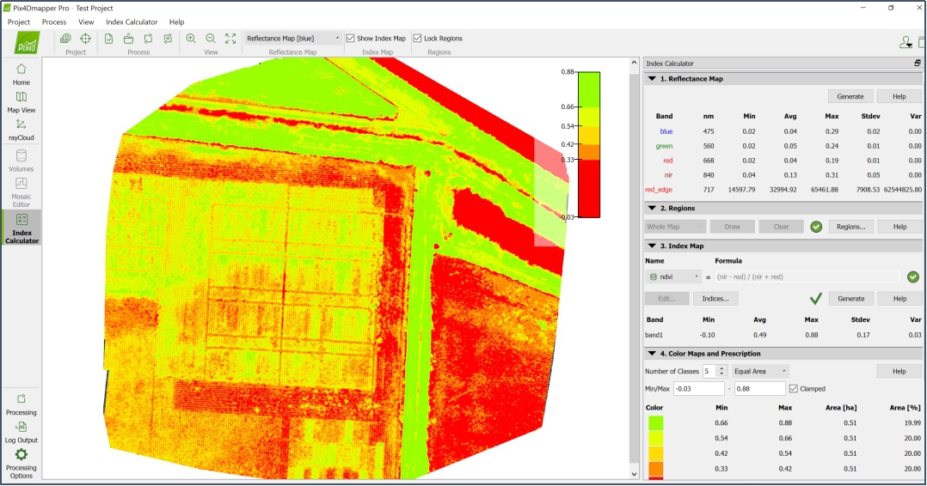Open the Process menu

click(x=53, y=21)
